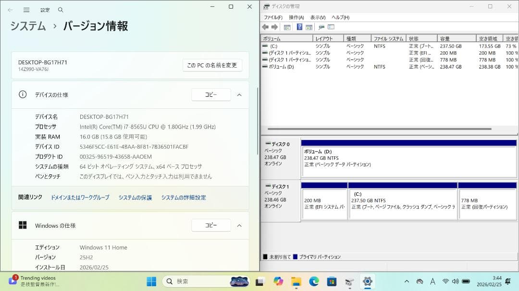Open Task View on the taskbar
The height and width of the screenshot is (291, 519).
pos(259,281)
